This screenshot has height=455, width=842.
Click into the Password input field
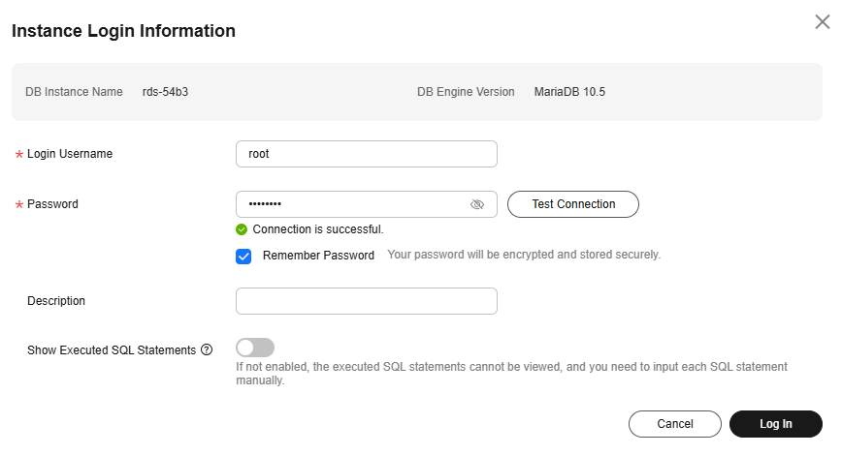[352, 204]
